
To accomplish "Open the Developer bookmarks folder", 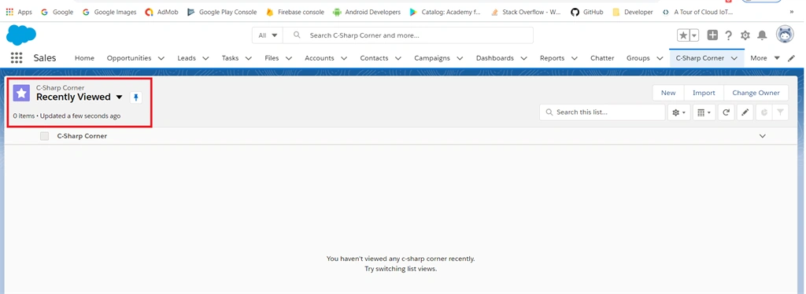I will tap(633, 12).
